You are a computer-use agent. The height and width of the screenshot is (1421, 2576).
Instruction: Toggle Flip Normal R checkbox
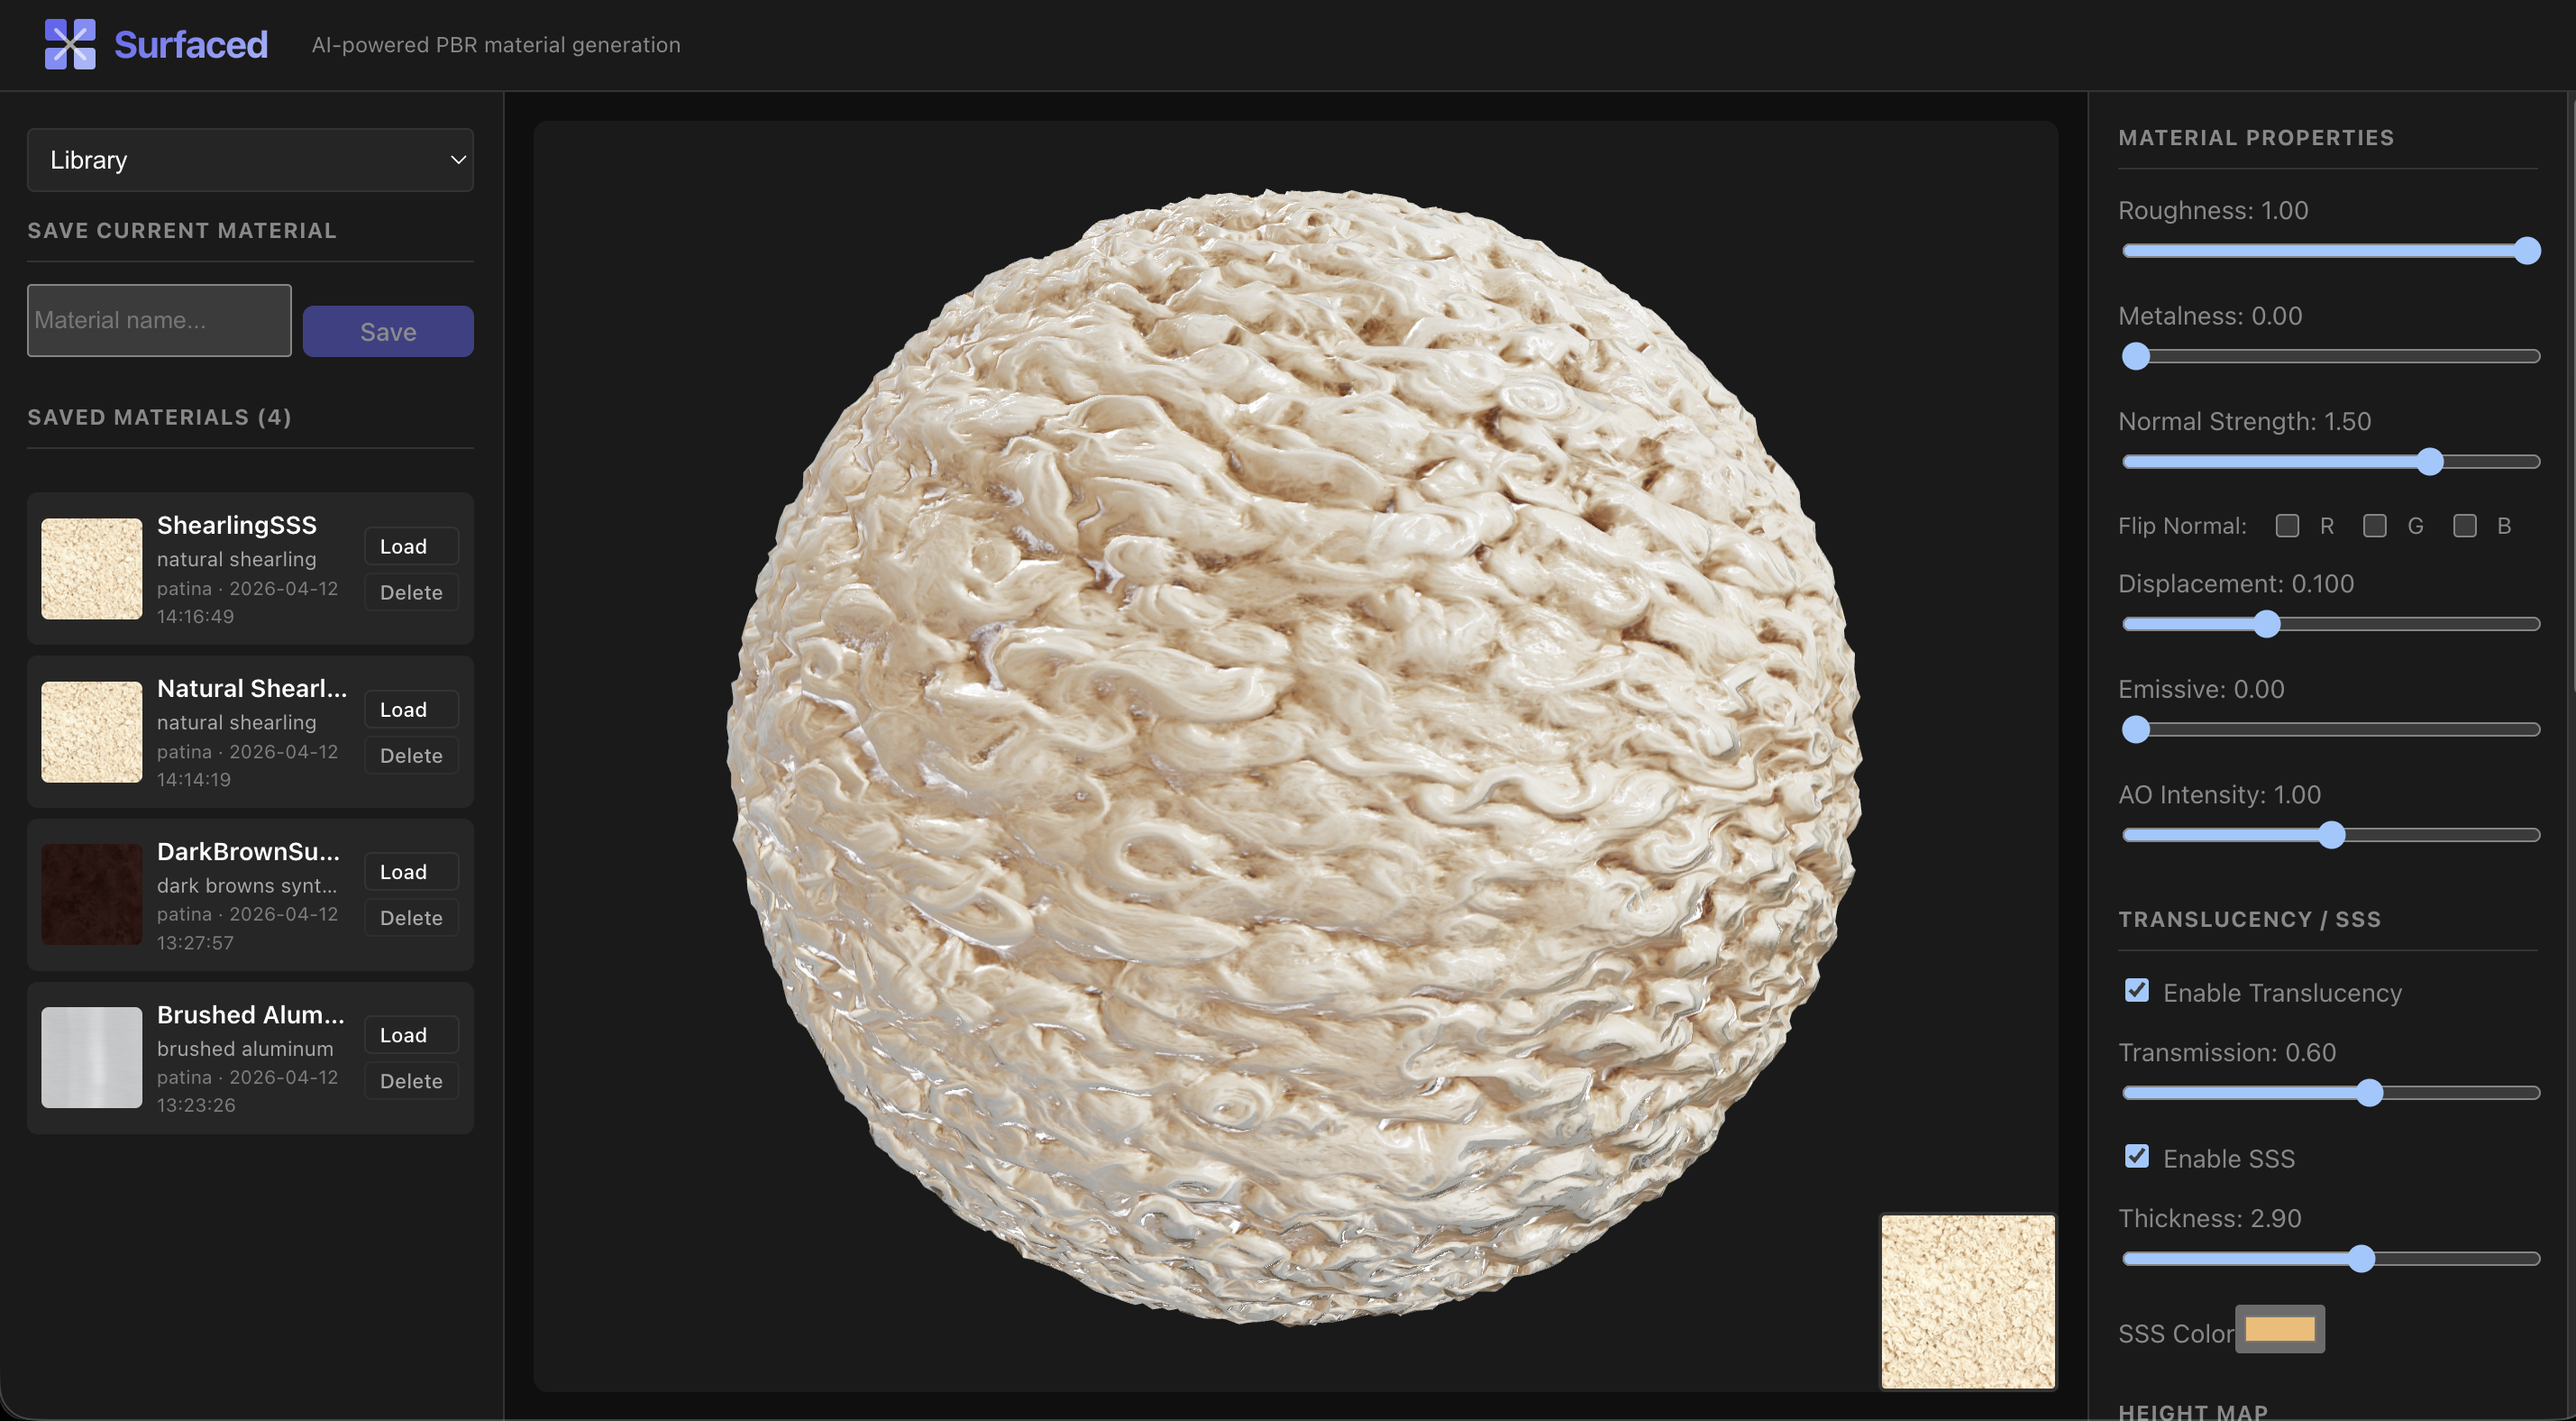point(2286,527)
